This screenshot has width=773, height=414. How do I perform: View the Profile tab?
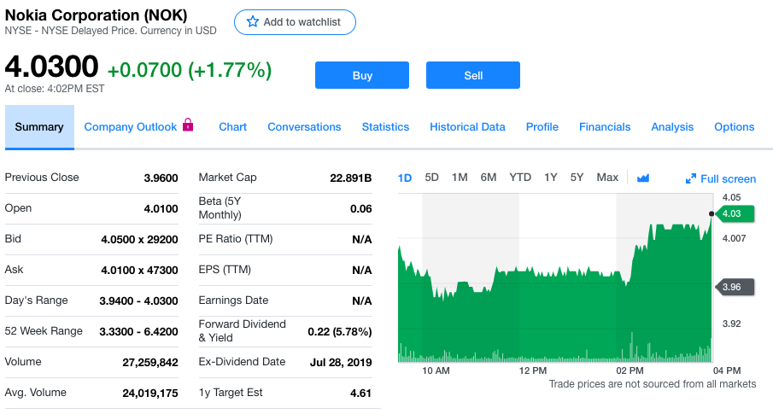tap(542, 127)
